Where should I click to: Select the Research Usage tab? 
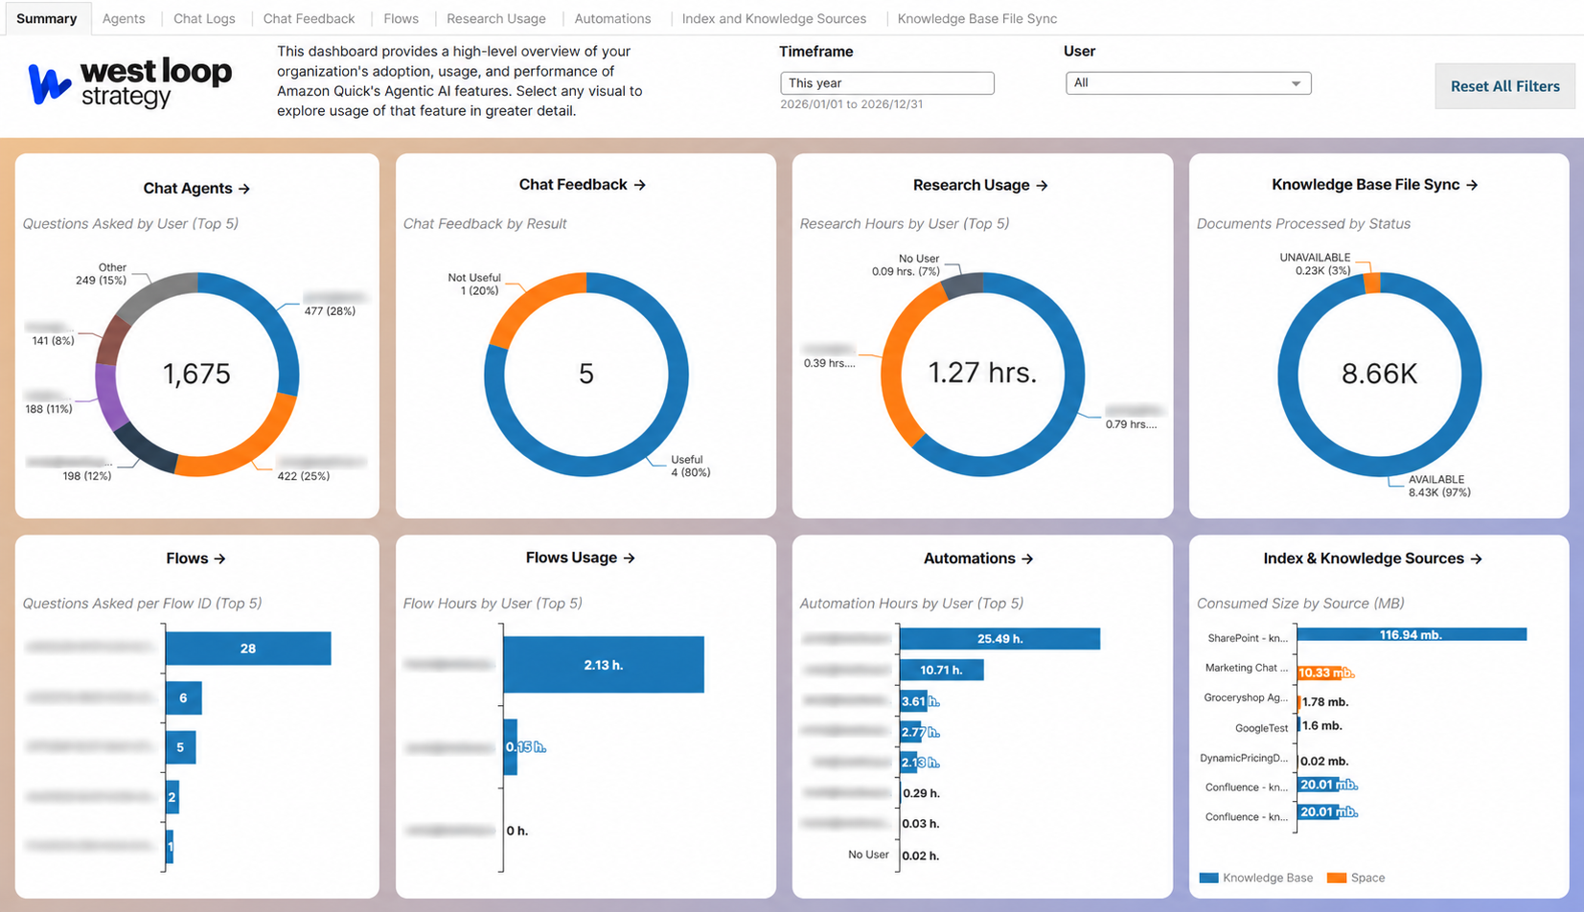[x=496, y=18]
